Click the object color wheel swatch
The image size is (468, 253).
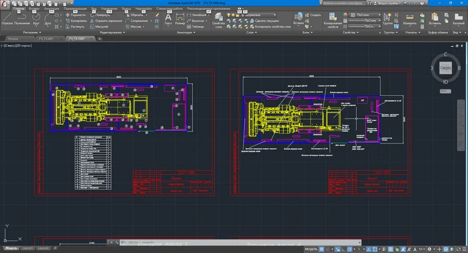coord(345,15)
